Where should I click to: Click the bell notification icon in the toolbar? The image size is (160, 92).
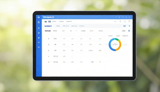tap(125, 21)
